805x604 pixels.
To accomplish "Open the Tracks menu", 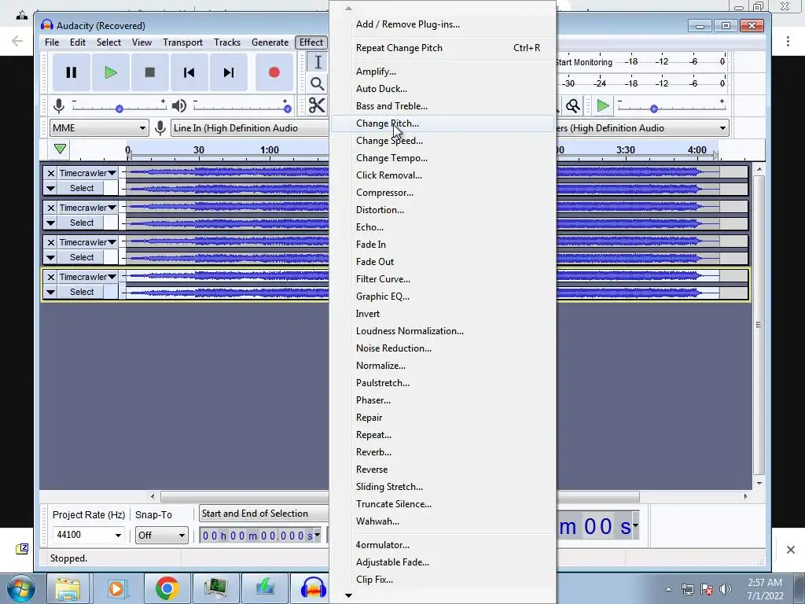I will [x=227, y=42].
